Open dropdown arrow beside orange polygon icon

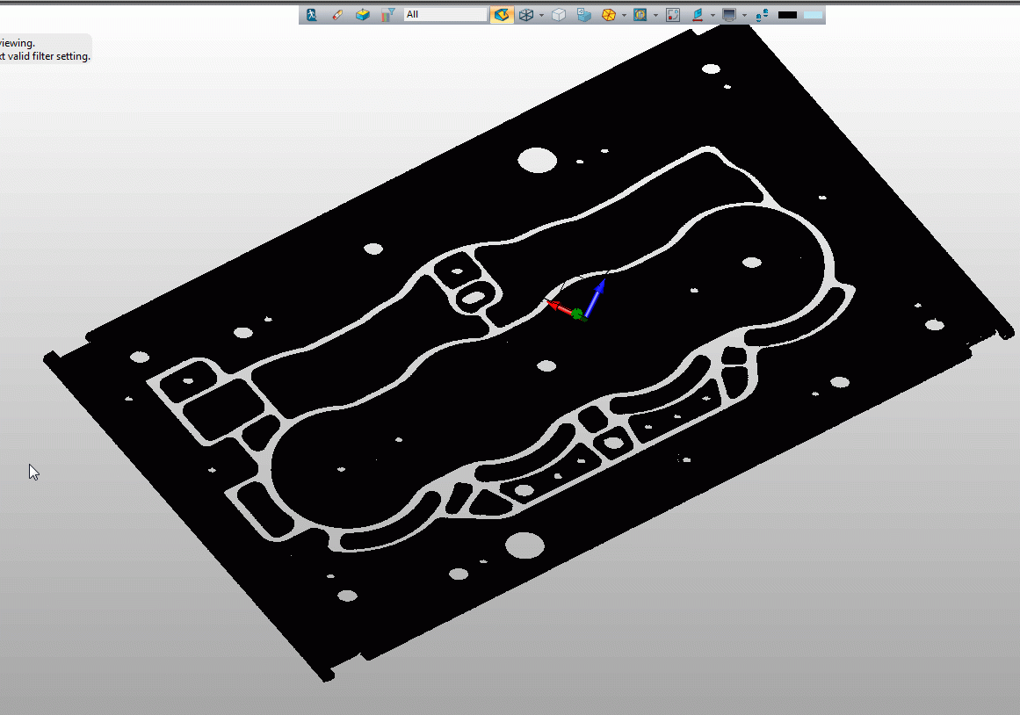(624, 15)
